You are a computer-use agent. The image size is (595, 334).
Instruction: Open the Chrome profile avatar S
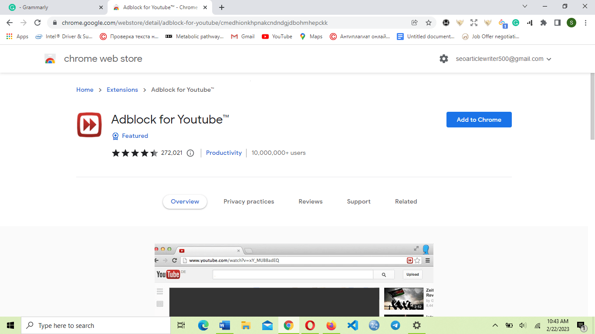pyautogui.click(x=571, y=23)
